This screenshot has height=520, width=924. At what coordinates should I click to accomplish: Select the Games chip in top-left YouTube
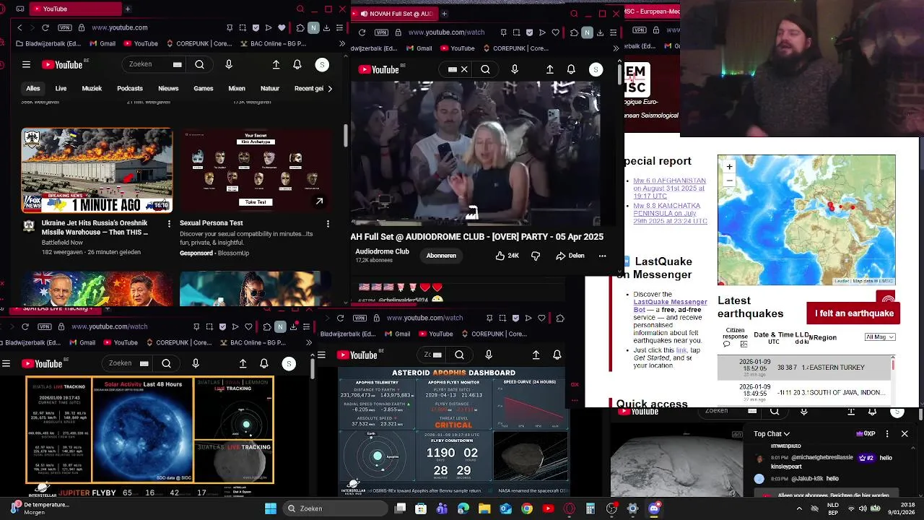pos(204,88)
